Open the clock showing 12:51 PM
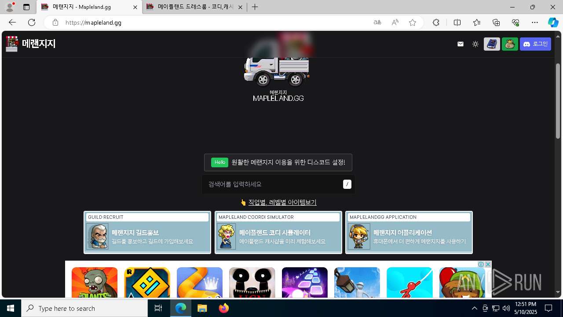Viewport: 563px width, 317px height. (x=526, y=308)
